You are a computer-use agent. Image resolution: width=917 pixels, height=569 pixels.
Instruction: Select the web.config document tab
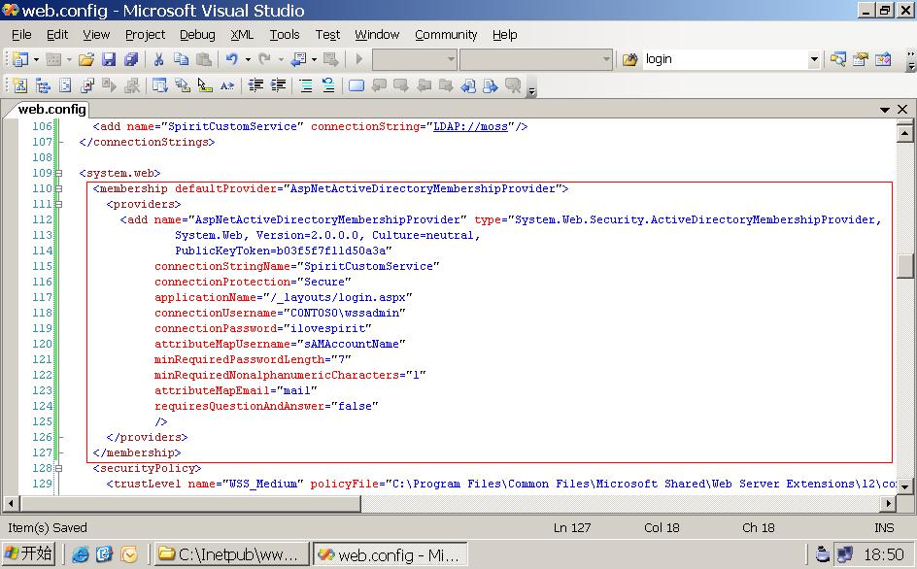point(51,110)
